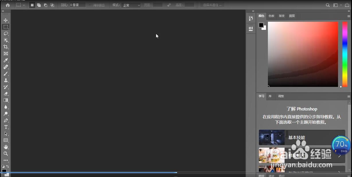The image size is (352, 177).
Task: Switch to the 库 tab
Action: click(x=270, y=96)
